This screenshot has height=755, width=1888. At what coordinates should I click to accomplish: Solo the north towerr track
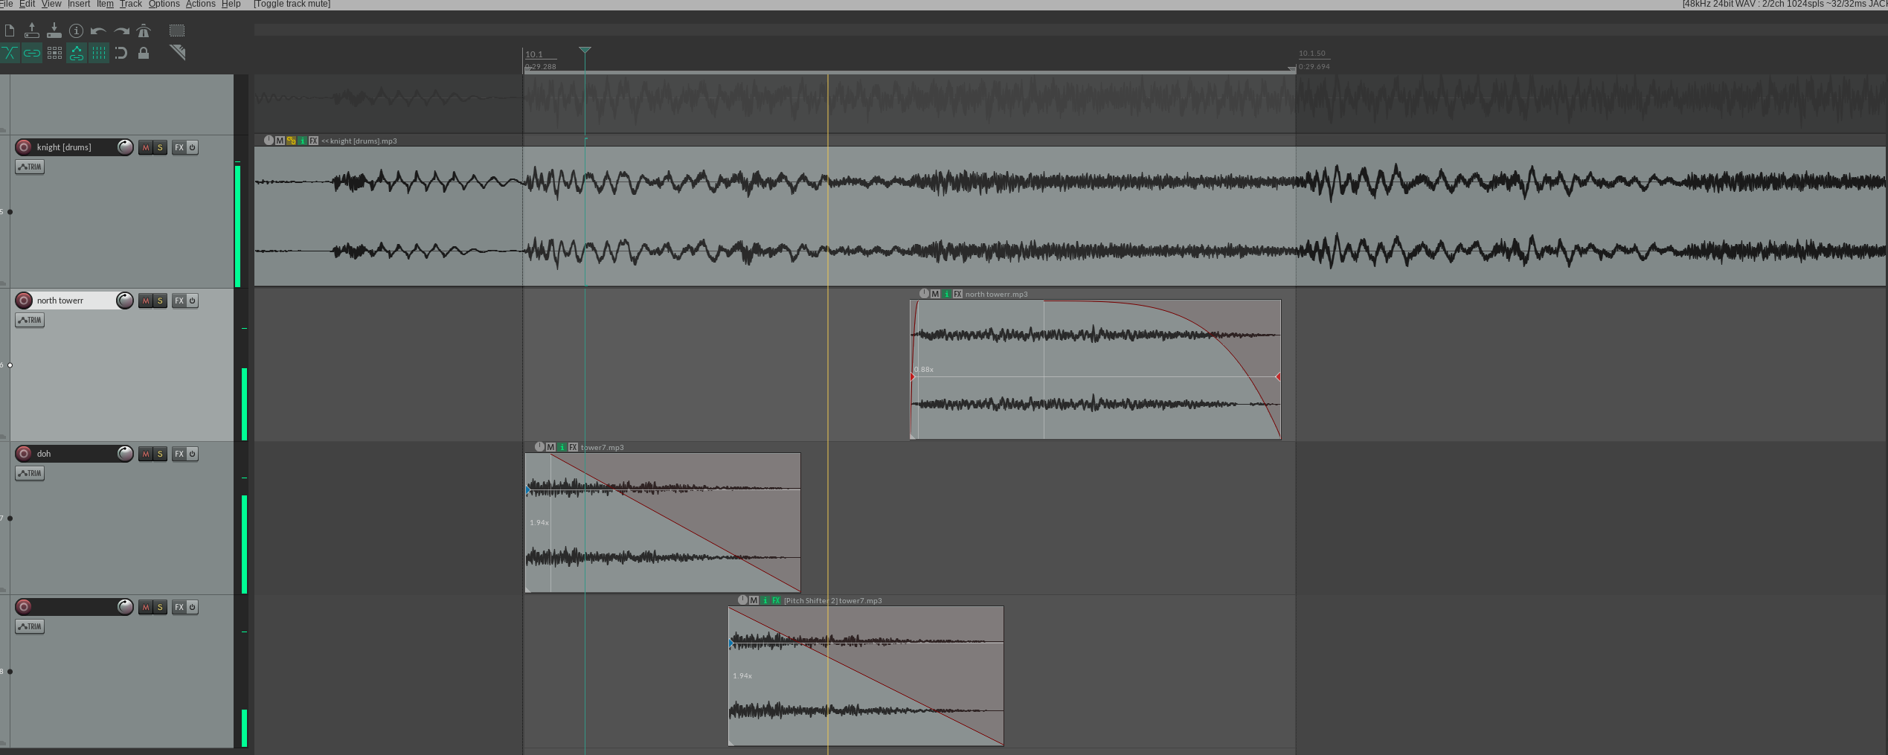coord(160,301)
